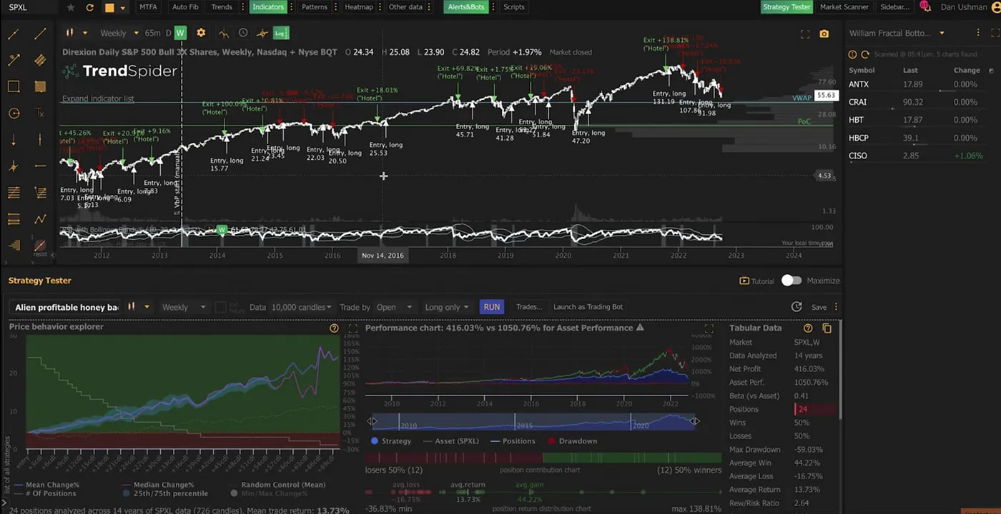Select the percent-change arrow tool
The width and height of the screenshot is (1001, 514).
[14, 60]
